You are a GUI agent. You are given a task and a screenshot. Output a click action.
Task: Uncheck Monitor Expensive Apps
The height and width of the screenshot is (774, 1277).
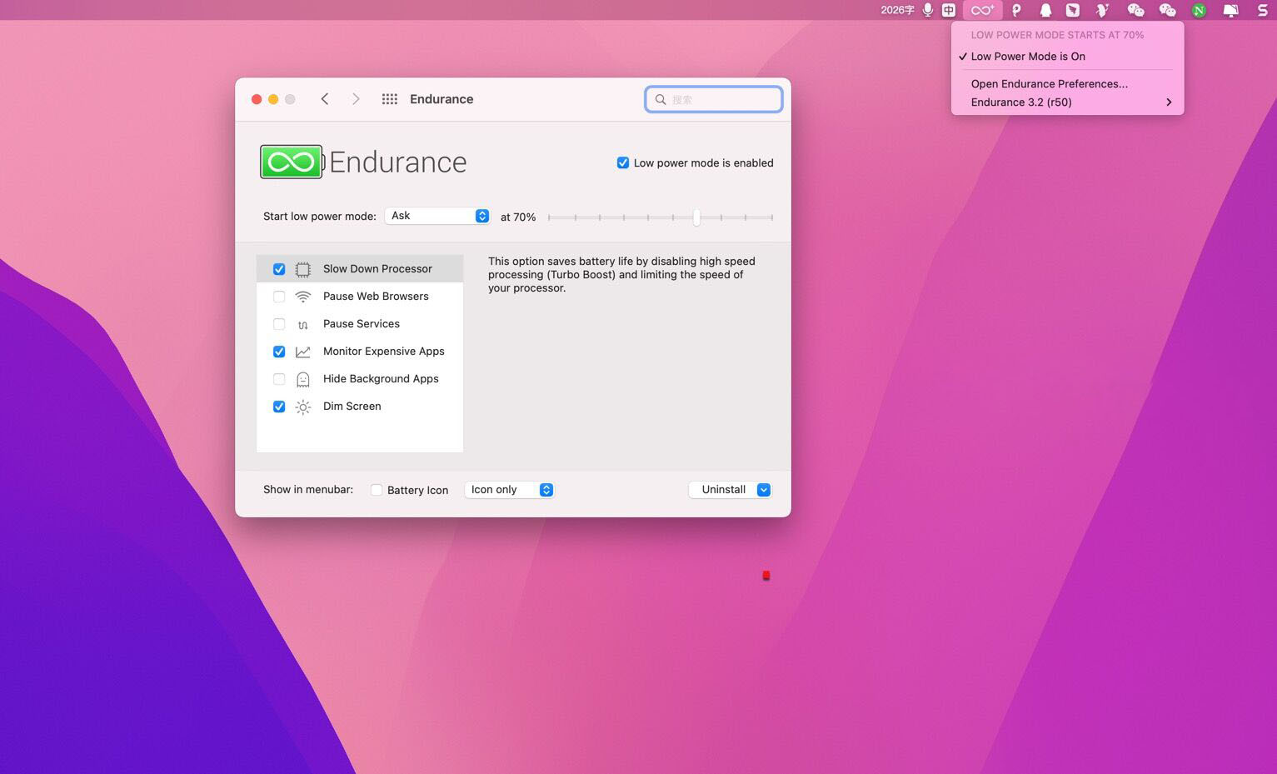(279, 352)
